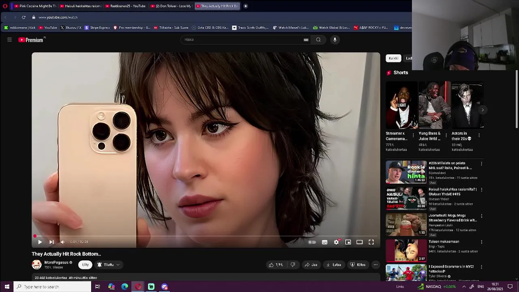Open the player settings gear
Image resolution: width=519 pixels, height=292 pixels.
point(337,242)
